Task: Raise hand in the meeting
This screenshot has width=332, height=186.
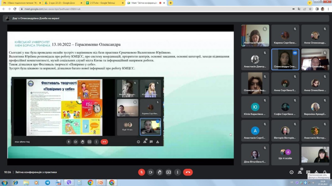Action: (x=160, y=172)
